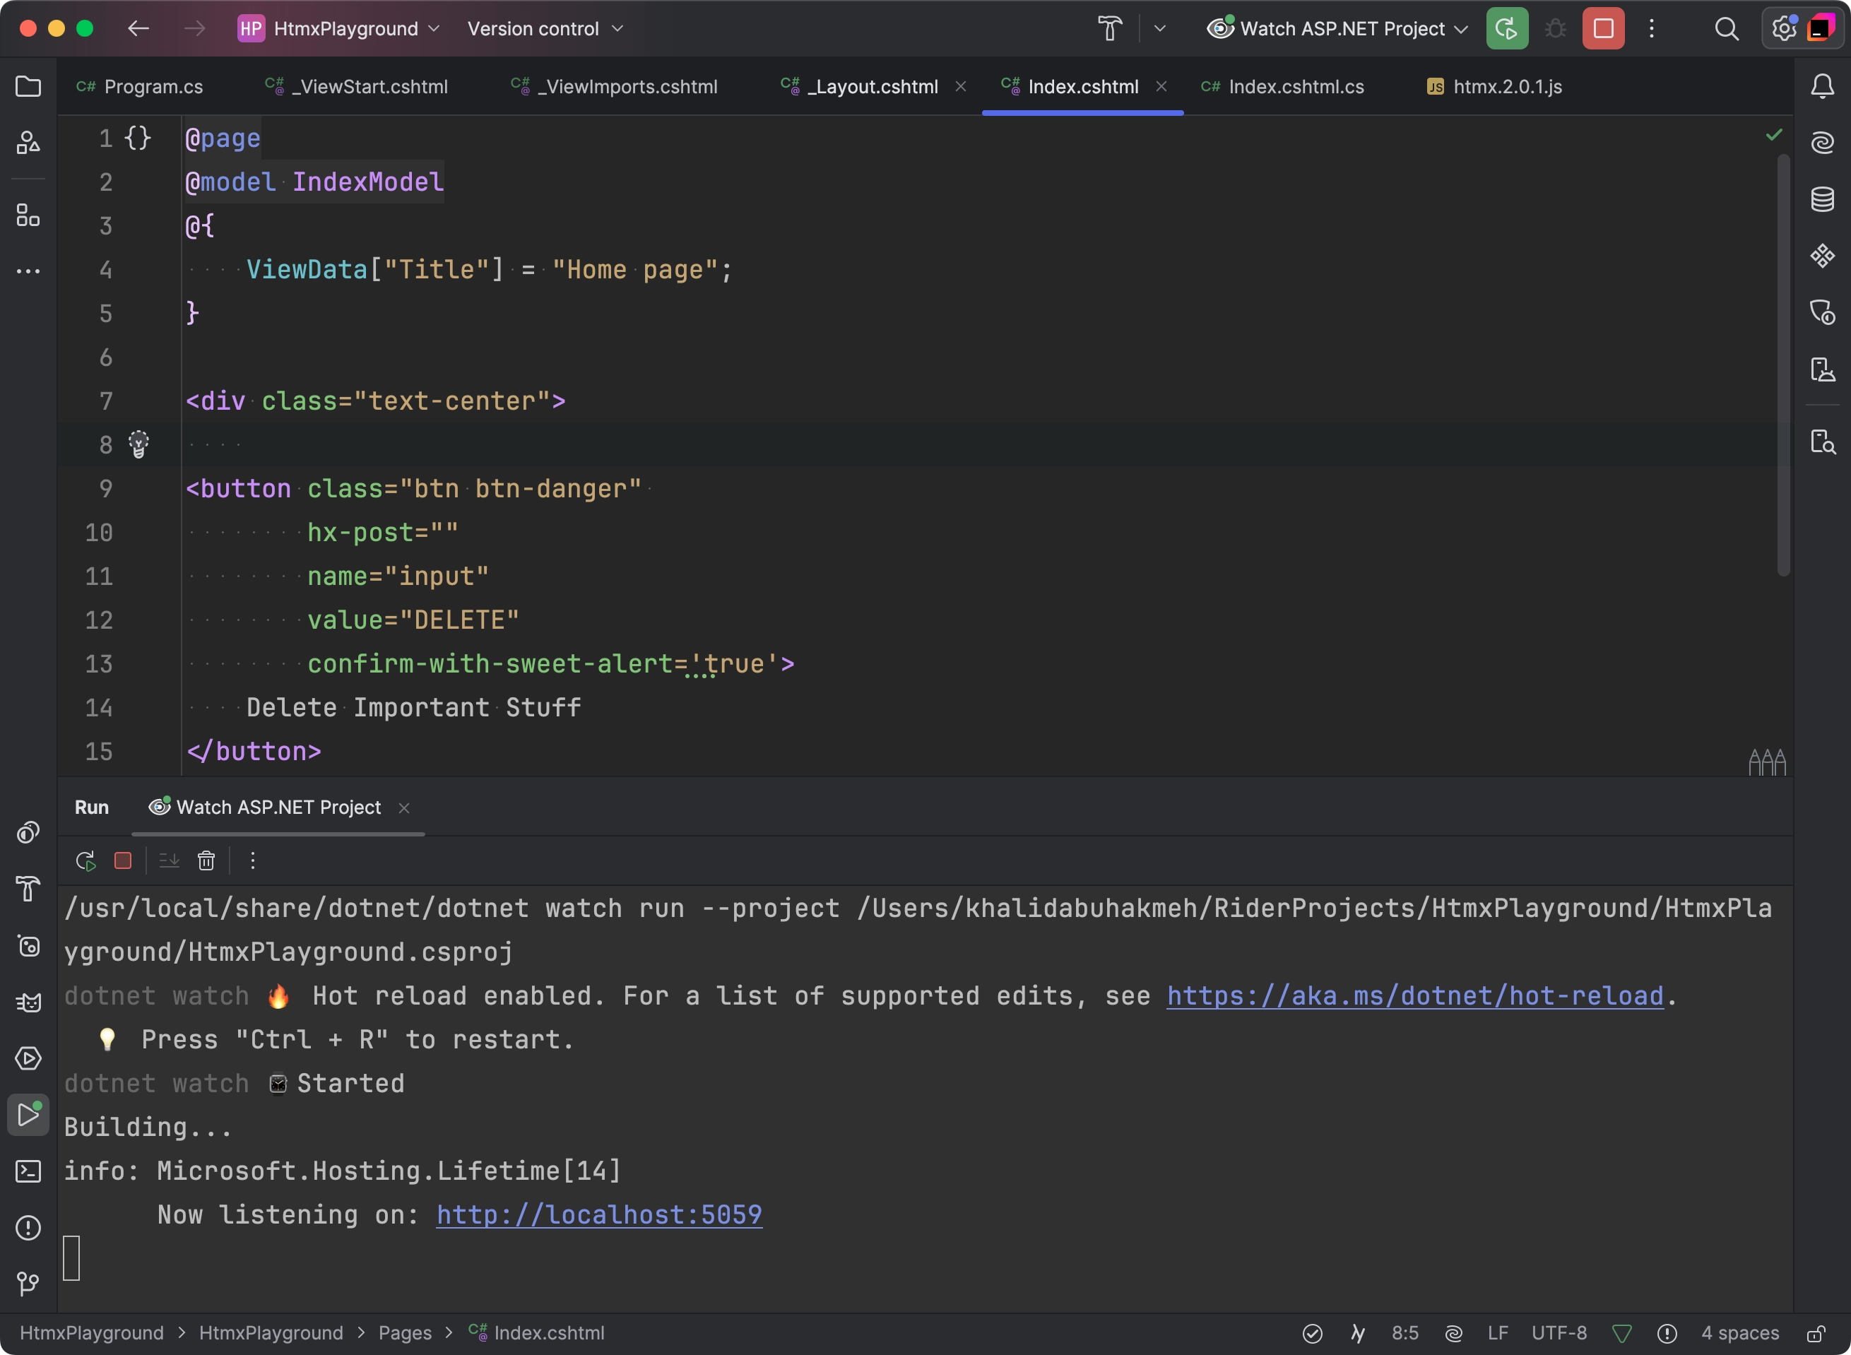Click the Index.cshtml breadcrumb in status bar
Screen dimensions: 1851x1355
pos(536,1334)
